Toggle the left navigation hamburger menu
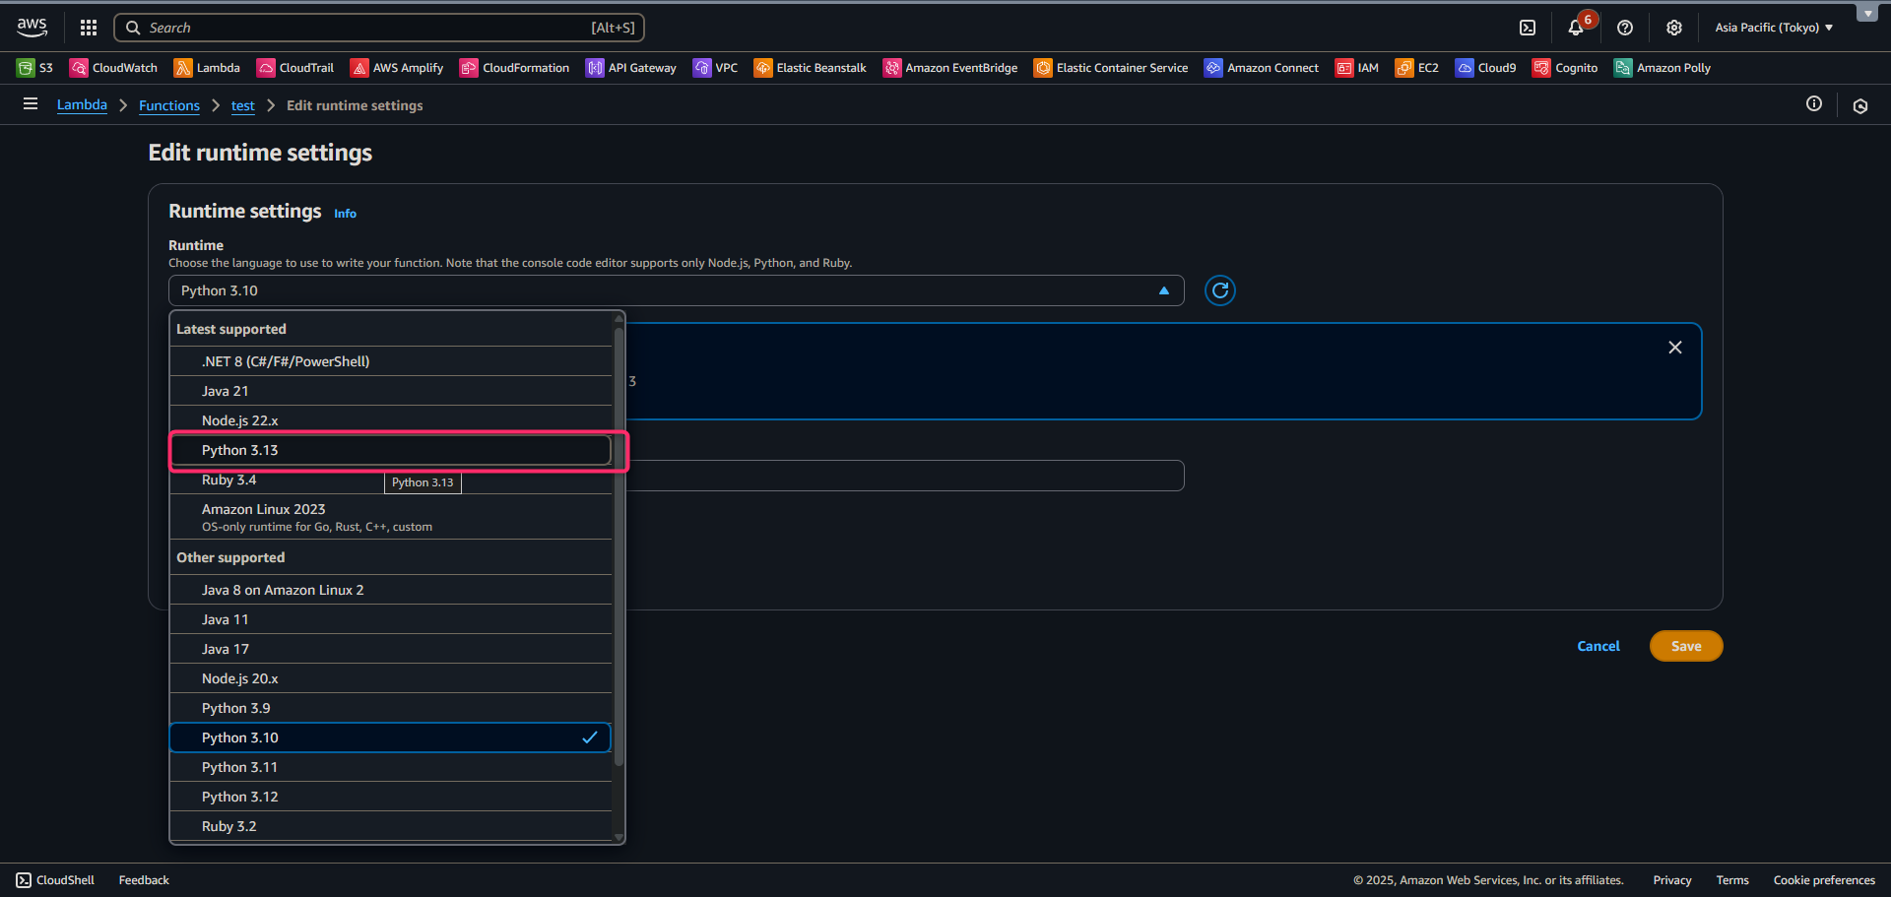1891x897 pixels. coord(31,104)
